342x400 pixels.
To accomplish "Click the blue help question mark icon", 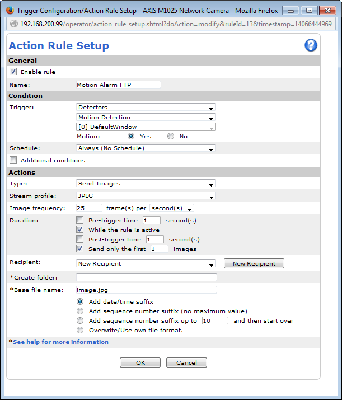I will 311,45.
